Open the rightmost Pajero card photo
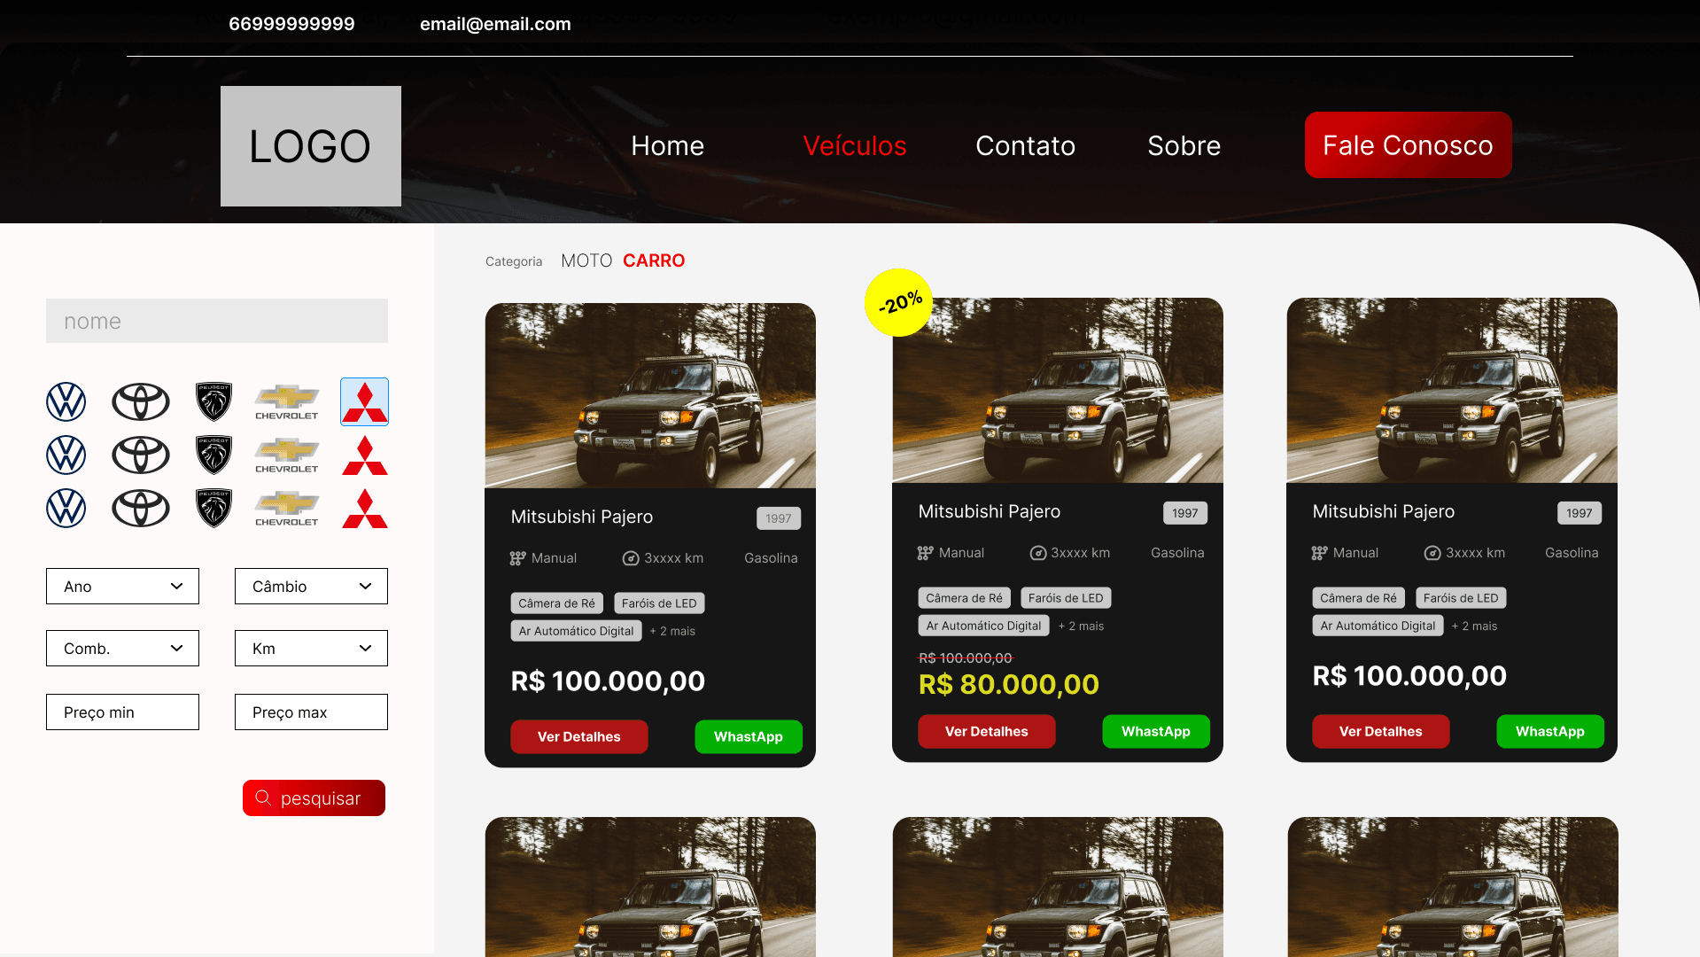The width and height of the screenshot is (1700, 957). tap(1452, 391)
